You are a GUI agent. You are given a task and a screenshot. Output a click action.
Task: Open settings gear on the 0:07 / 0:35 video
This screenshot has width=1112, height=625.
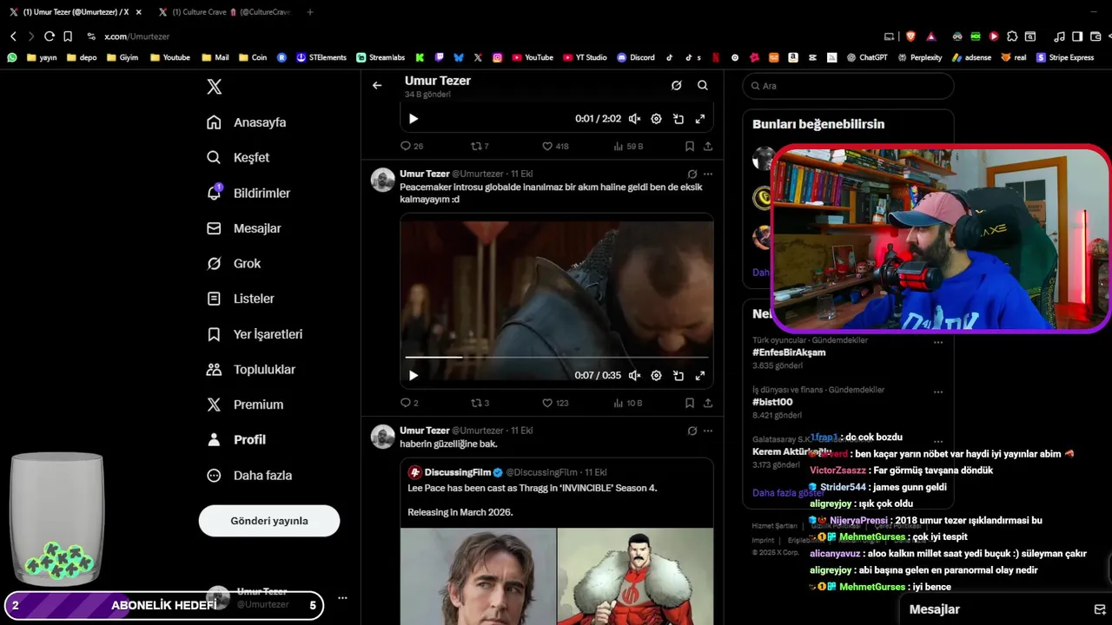(656, 376)
